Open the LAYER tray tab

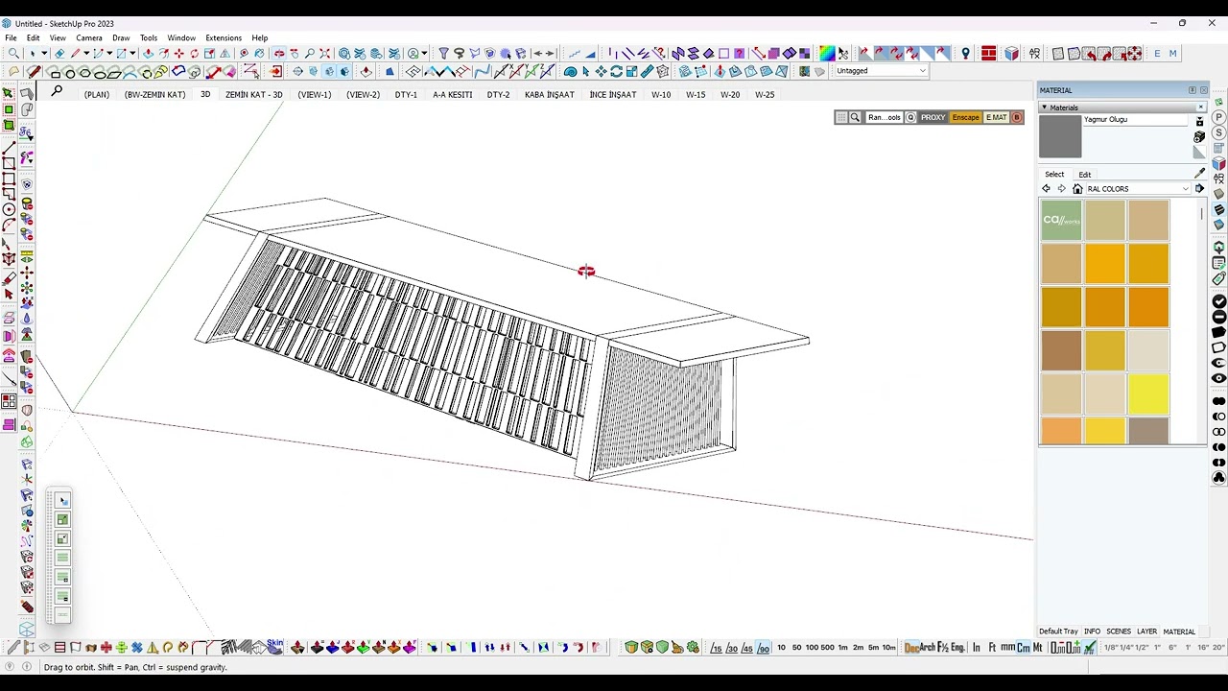pyautogui.click(x=1146, y=631)
